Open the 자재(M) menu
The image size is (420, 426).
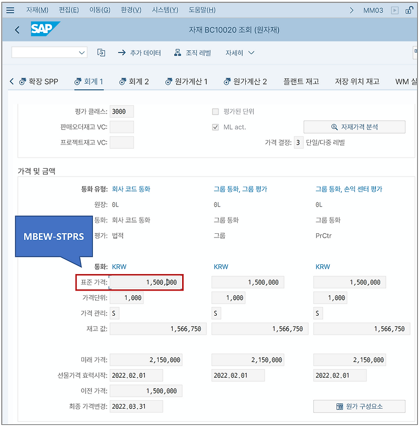point(37,10)
